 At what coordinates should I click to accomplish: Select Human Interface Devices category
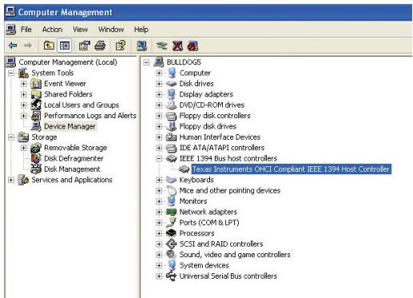(x=220, y=137)
